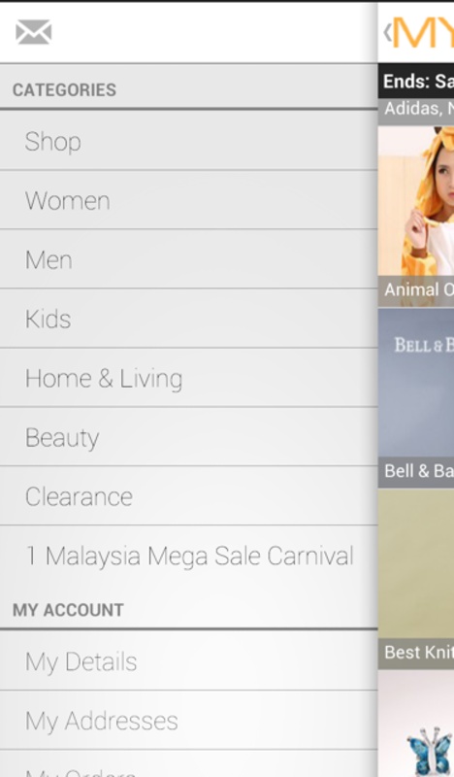The width and height of the screenshot is (454, 777).
Task: View the Bell & Ba sale banner
Action: tap(416, 398)
